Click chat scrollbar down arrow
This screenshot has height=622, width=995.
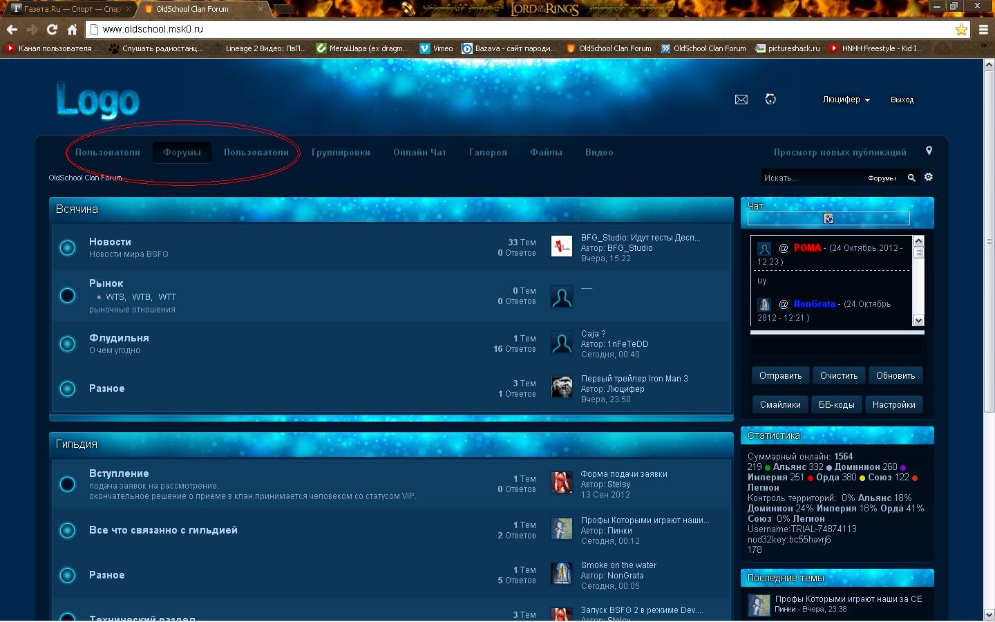(918, 320)
